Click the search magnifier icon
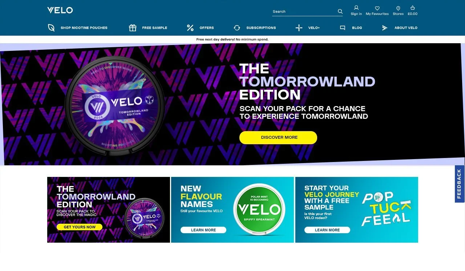 tap(340, 11)
